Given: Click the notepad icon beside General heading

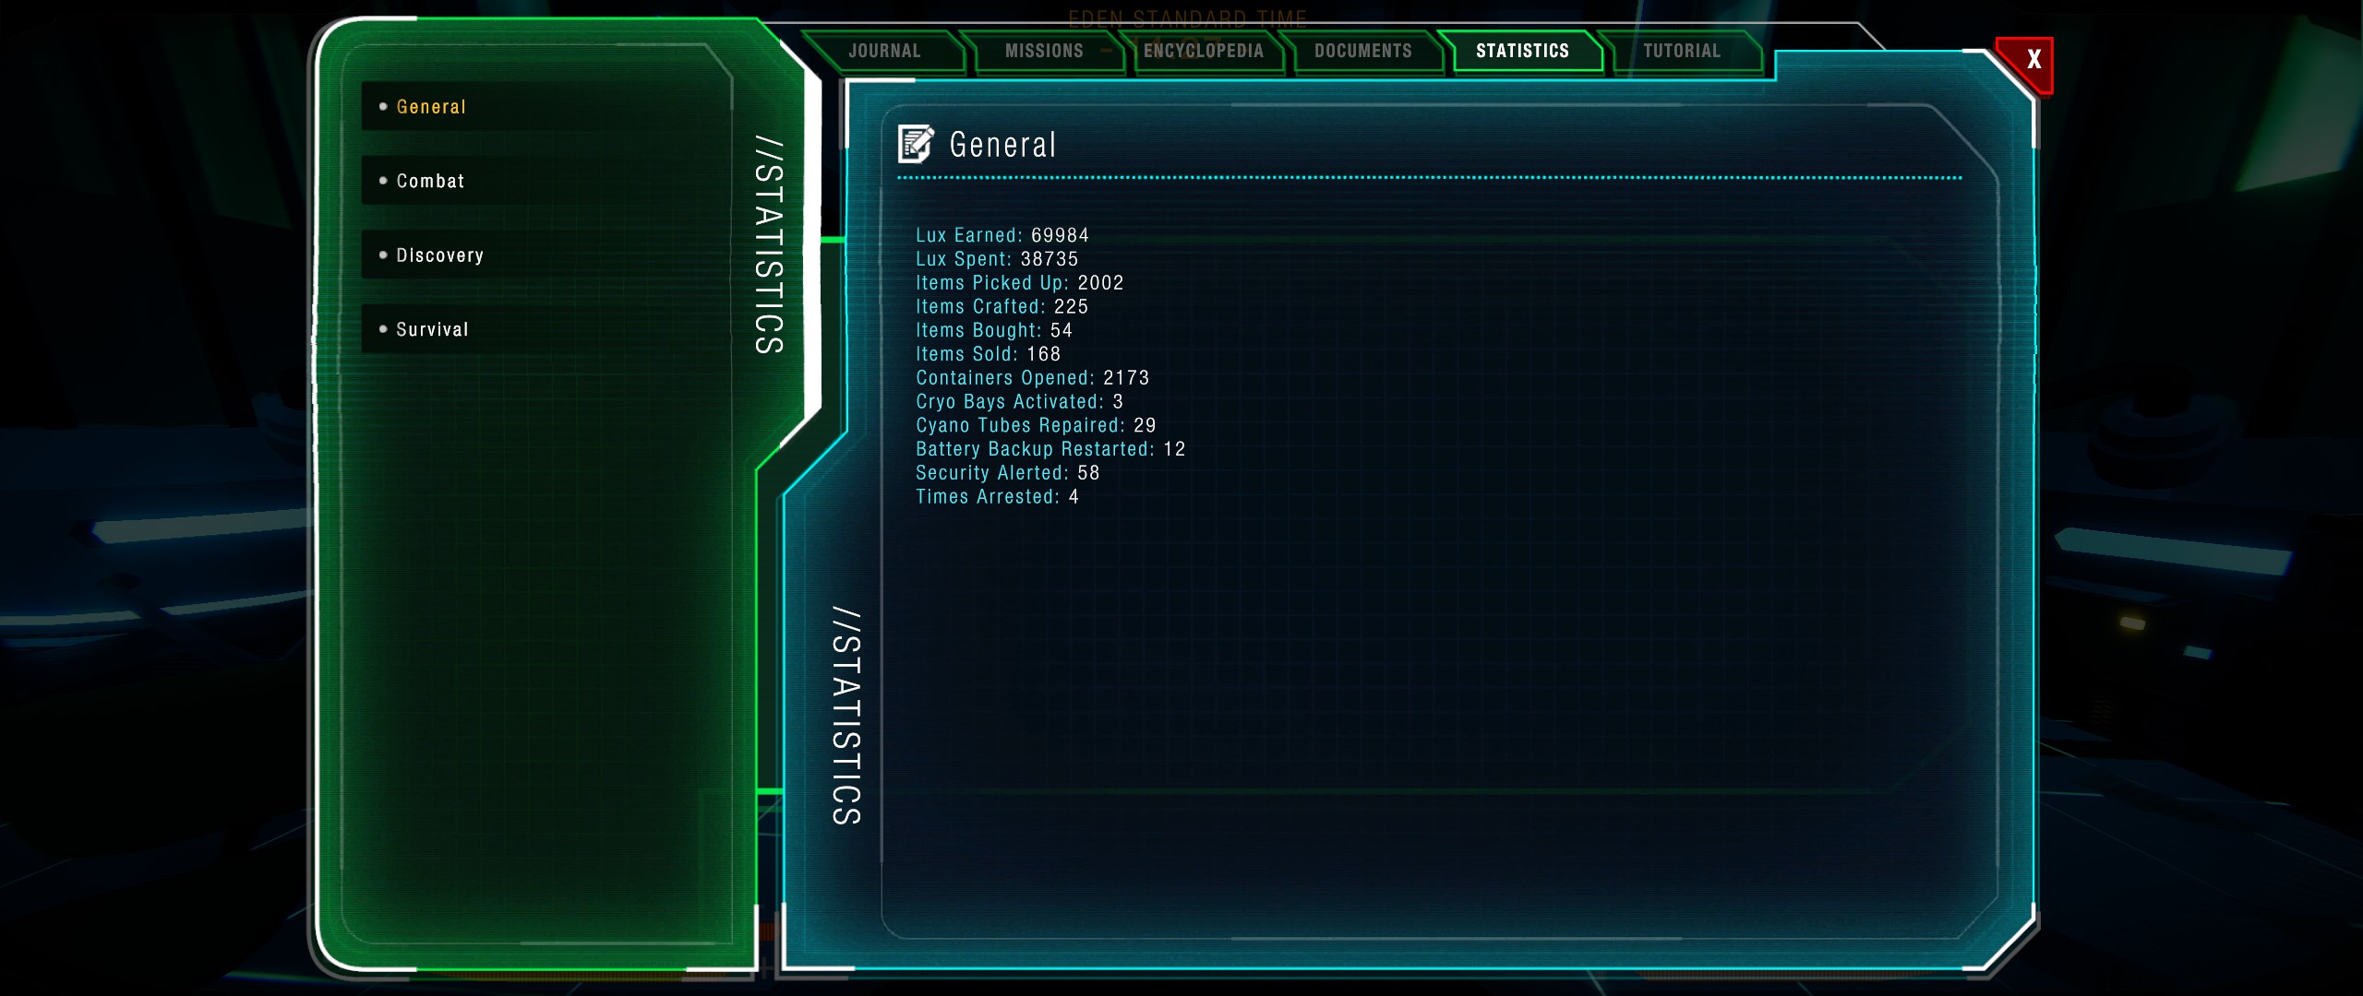Looking at the screenshot, I should click(916, 145).
